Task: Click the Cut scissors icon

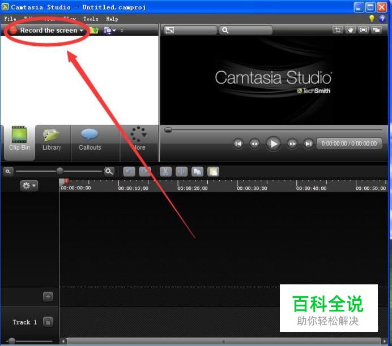Action: tap(165, 171)
